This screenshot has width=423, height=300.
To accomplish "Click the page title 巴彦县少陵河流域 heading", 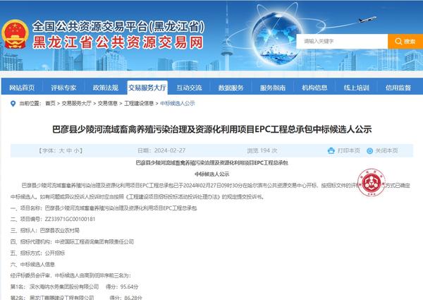I will 211,129.
